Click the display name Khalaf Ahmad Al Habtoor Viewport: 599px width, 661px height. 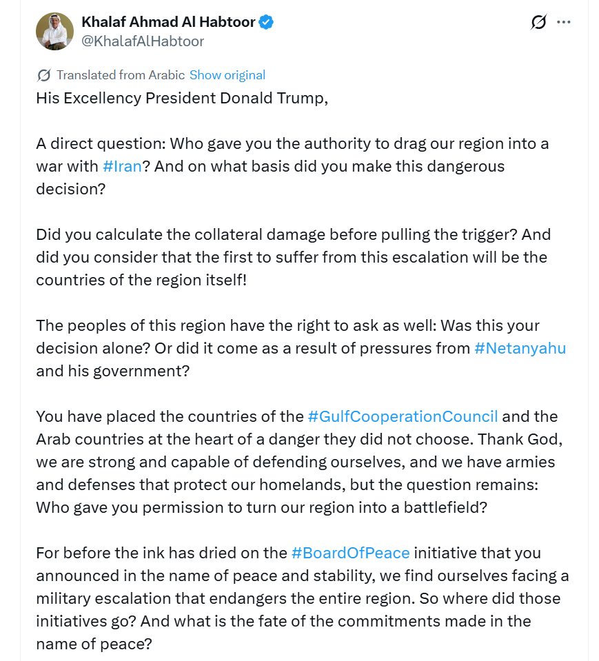click(168, 22)
